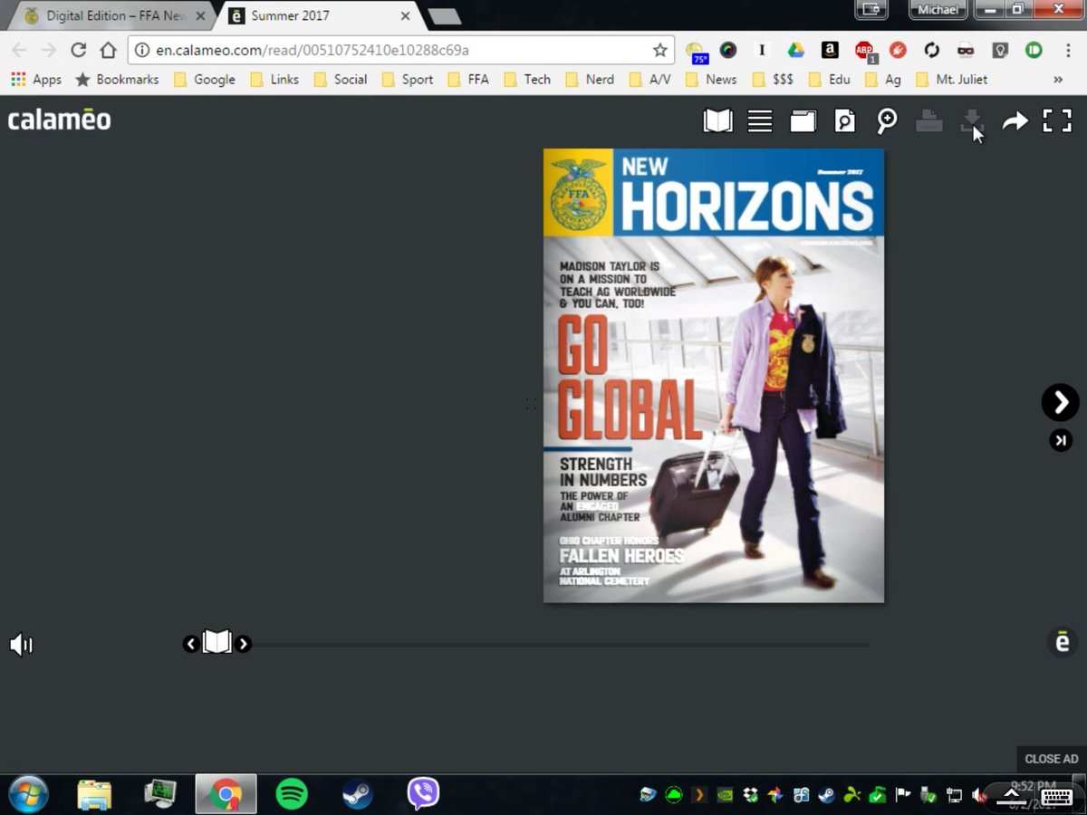This screenshot has width=1087, height=815.
Task: Click the download publication icon
Action: pyautogui.click(x=971, y=121)
